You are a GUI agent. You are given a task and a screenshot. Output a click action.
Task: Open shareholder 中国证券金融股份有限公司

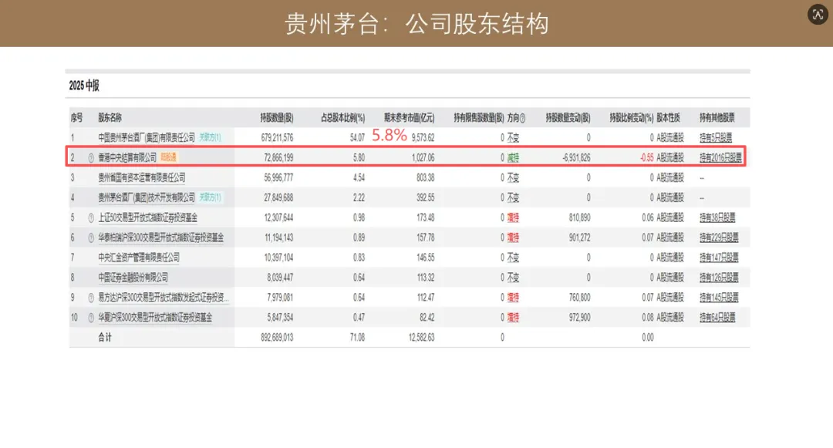(x=133, y=278)
